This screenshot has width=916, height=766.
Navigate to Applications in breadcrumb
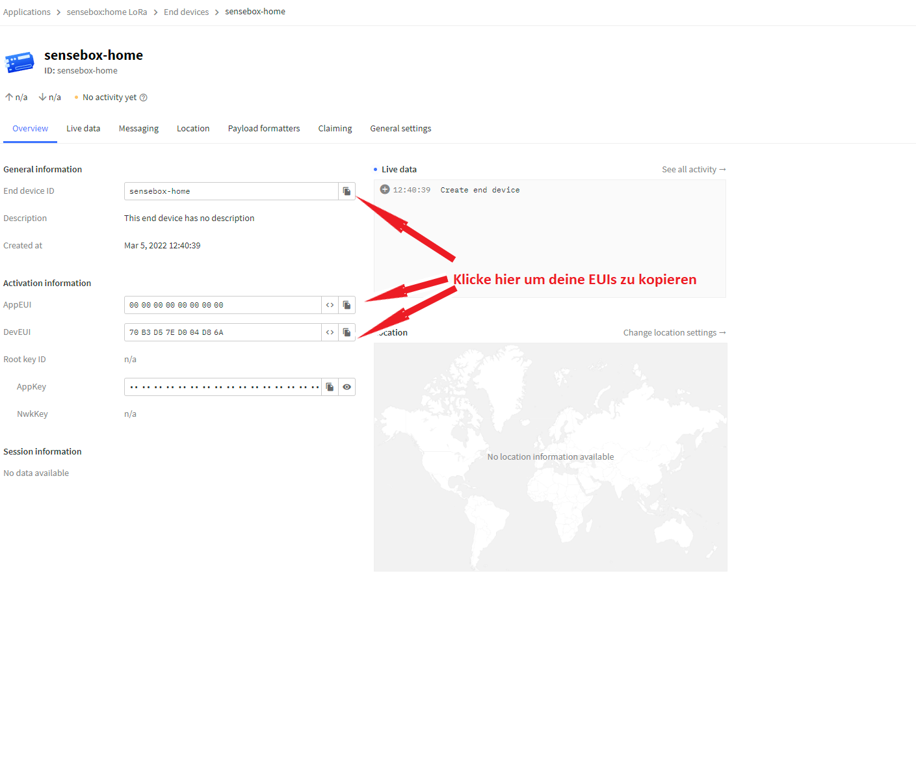[27, 12]
